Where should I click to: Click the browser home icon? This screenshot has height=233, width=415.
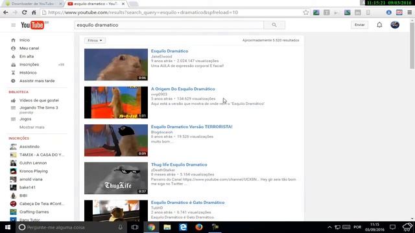pos(34,12)
